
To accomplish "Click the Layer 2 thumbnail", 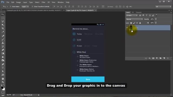I will 131,27.
